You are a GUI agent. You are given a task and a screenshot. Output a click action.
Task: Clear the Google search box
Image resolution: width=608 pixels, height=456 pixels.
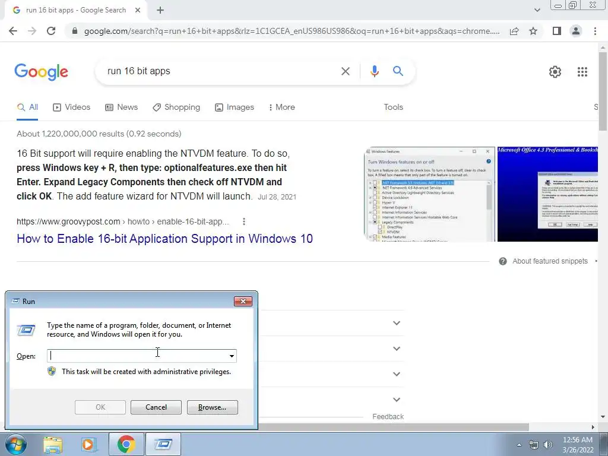click(x=346, y=71)
